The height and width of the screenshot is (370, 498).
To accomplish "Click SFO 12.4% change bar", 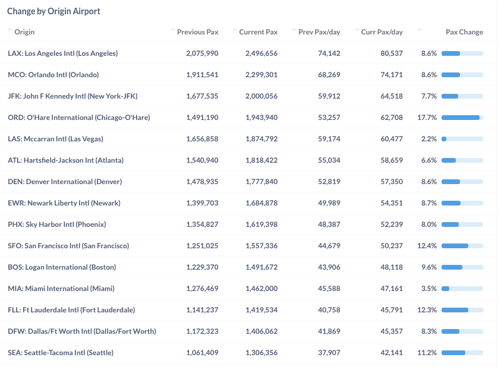I will pyautogui.click(x=462, y=246).
